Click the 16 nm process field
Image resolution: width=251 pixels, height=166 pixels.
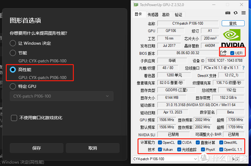pyautogui.click(x=169, y=38)
